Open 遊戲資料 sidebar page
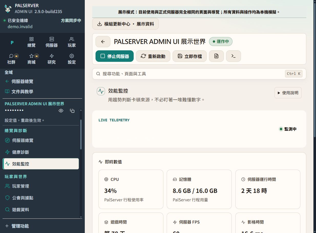This screenshot has height=233, width=316. click(x=41, y=210)
